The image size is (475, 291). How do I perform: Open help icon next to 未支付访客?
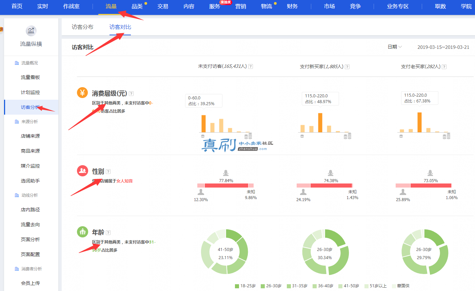pos(251,66)
